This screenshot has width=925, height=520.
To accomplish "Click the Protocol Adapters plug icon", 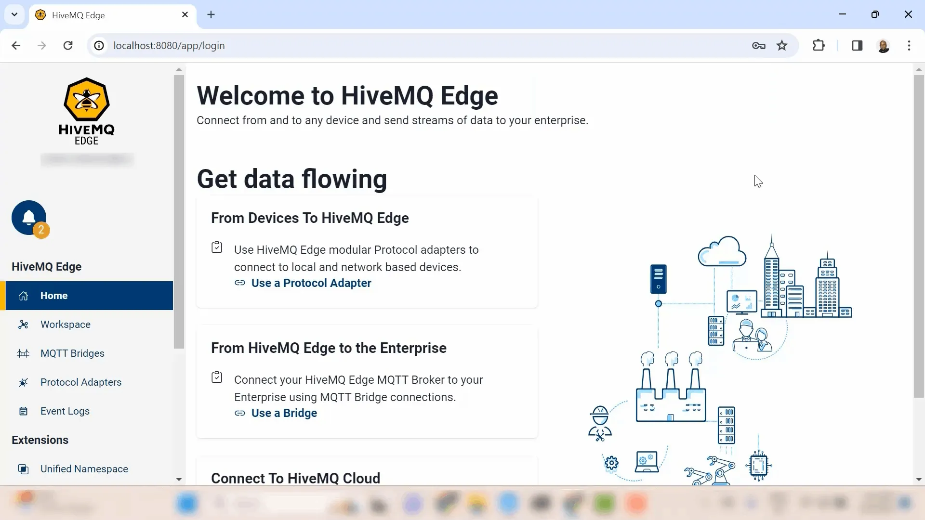I will [23, 382].
